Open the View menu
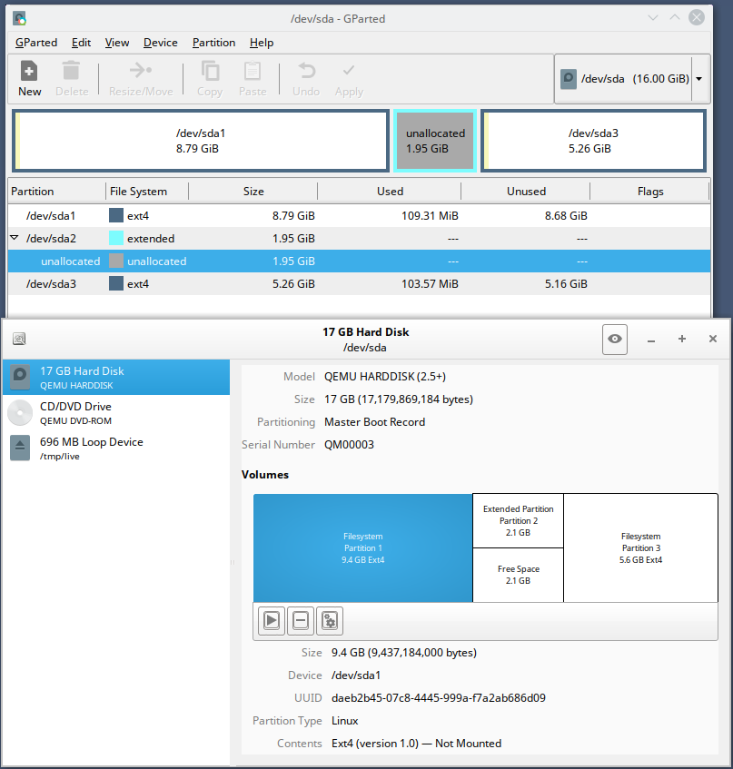 (117, 43)
